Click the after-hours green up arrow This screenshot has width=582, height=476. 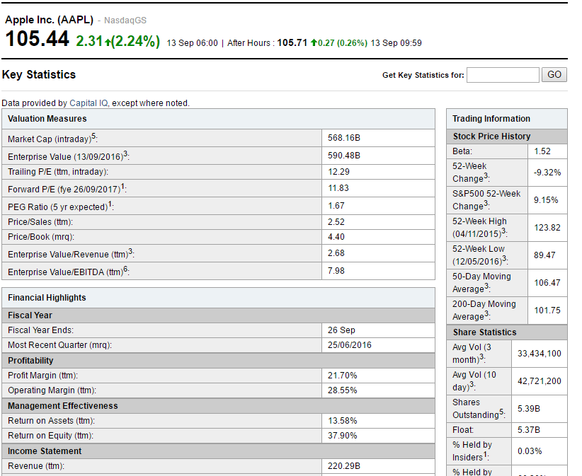click(x=314, y=42)
